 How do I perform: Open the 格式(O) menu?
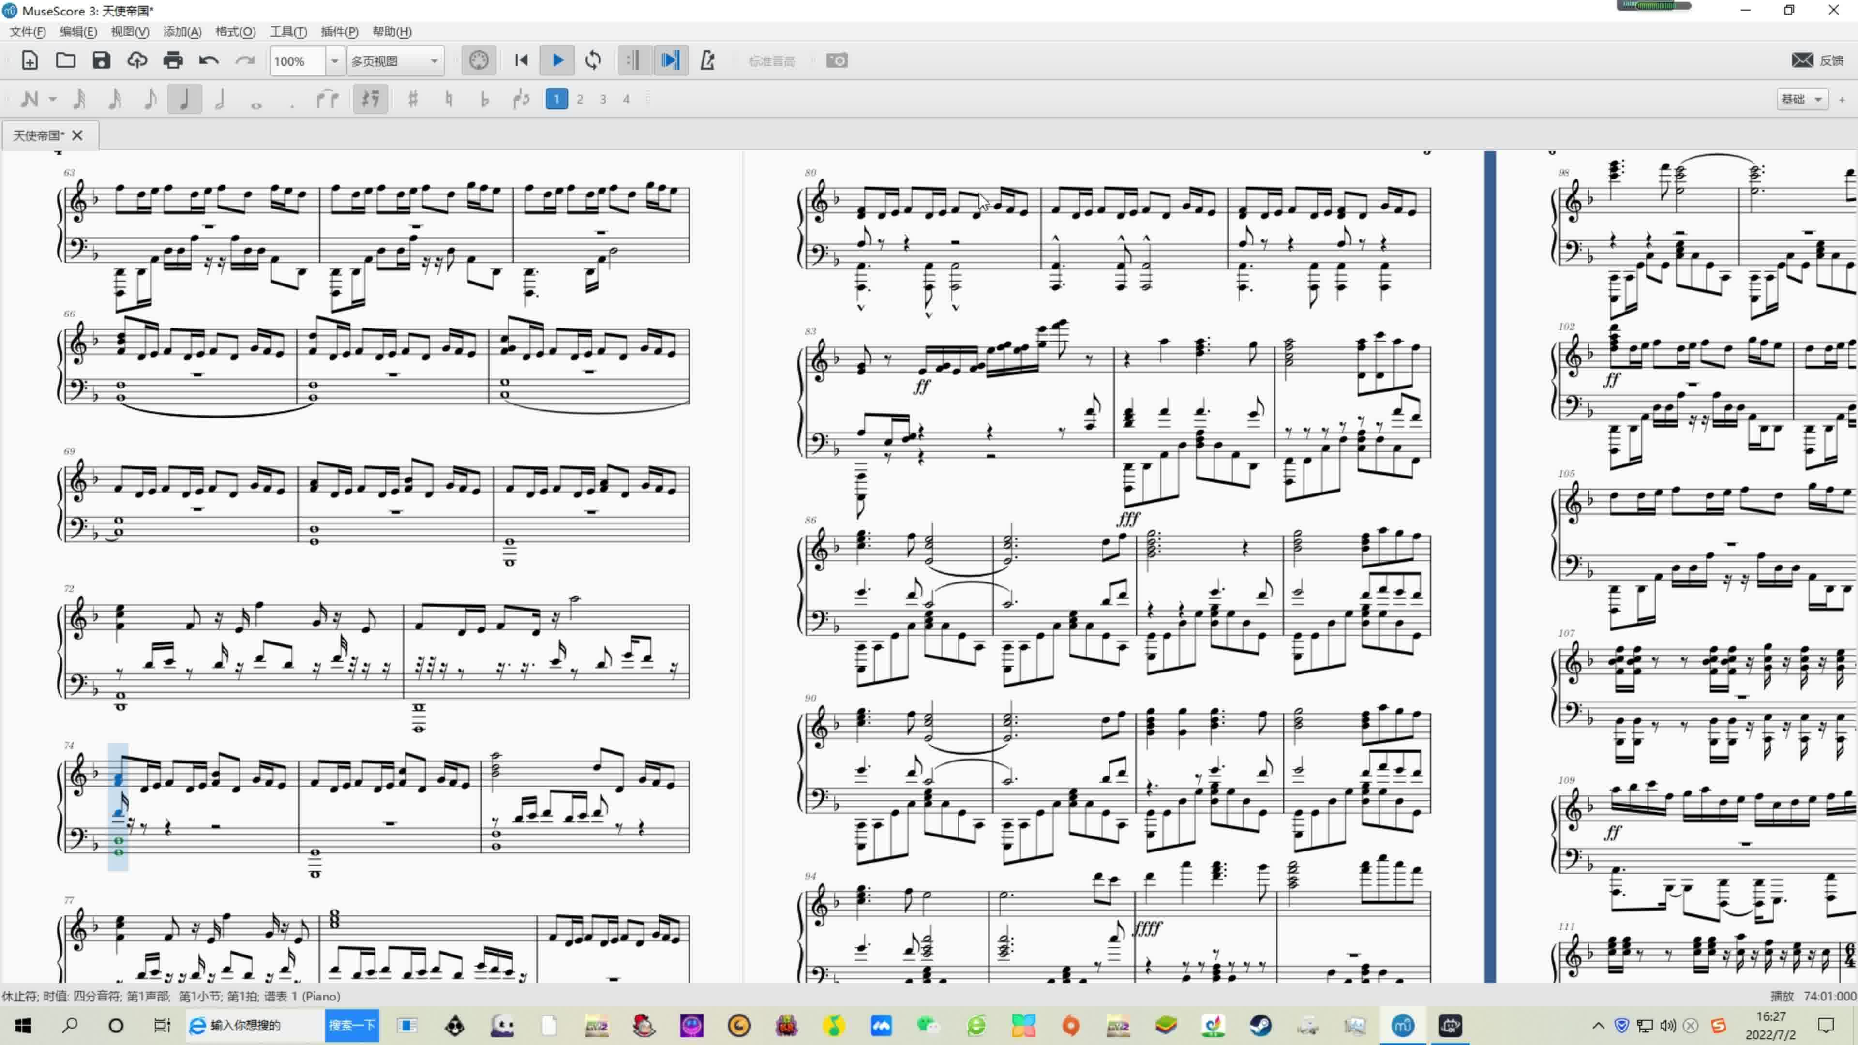click(x=235, y=32)
